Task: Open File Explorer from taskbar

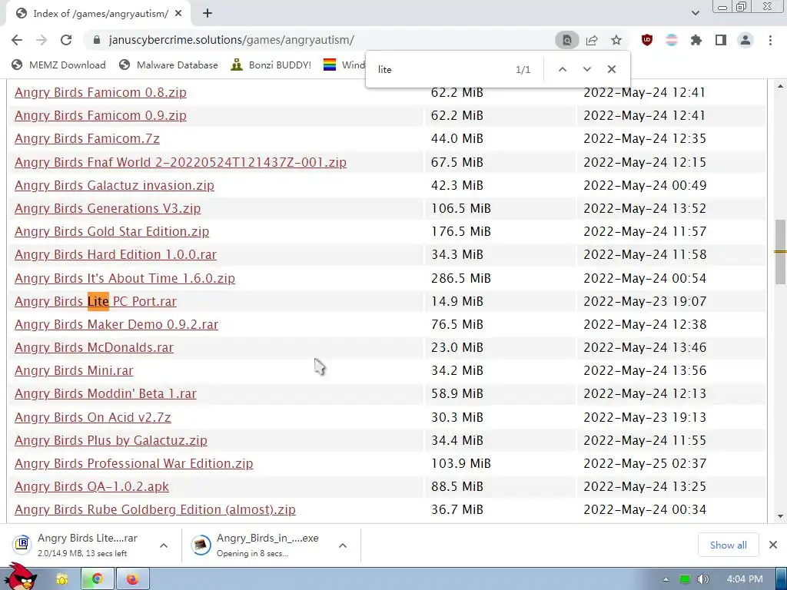Action: tap(61, 579)
